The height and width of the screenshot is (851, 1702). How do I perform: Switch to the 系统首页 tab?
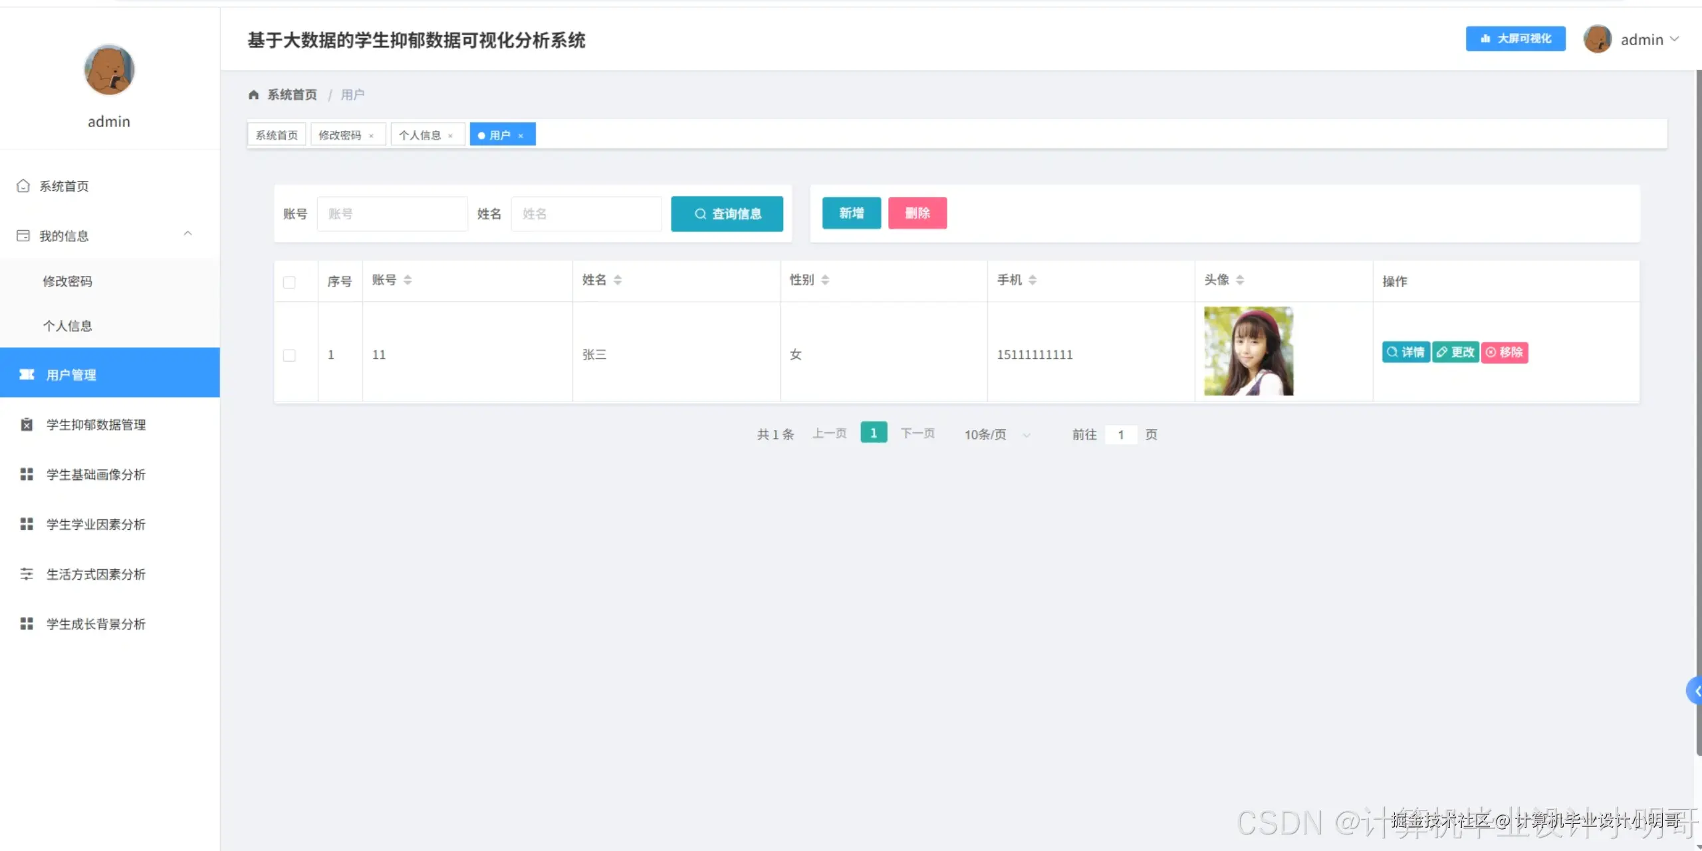(277, 135)
